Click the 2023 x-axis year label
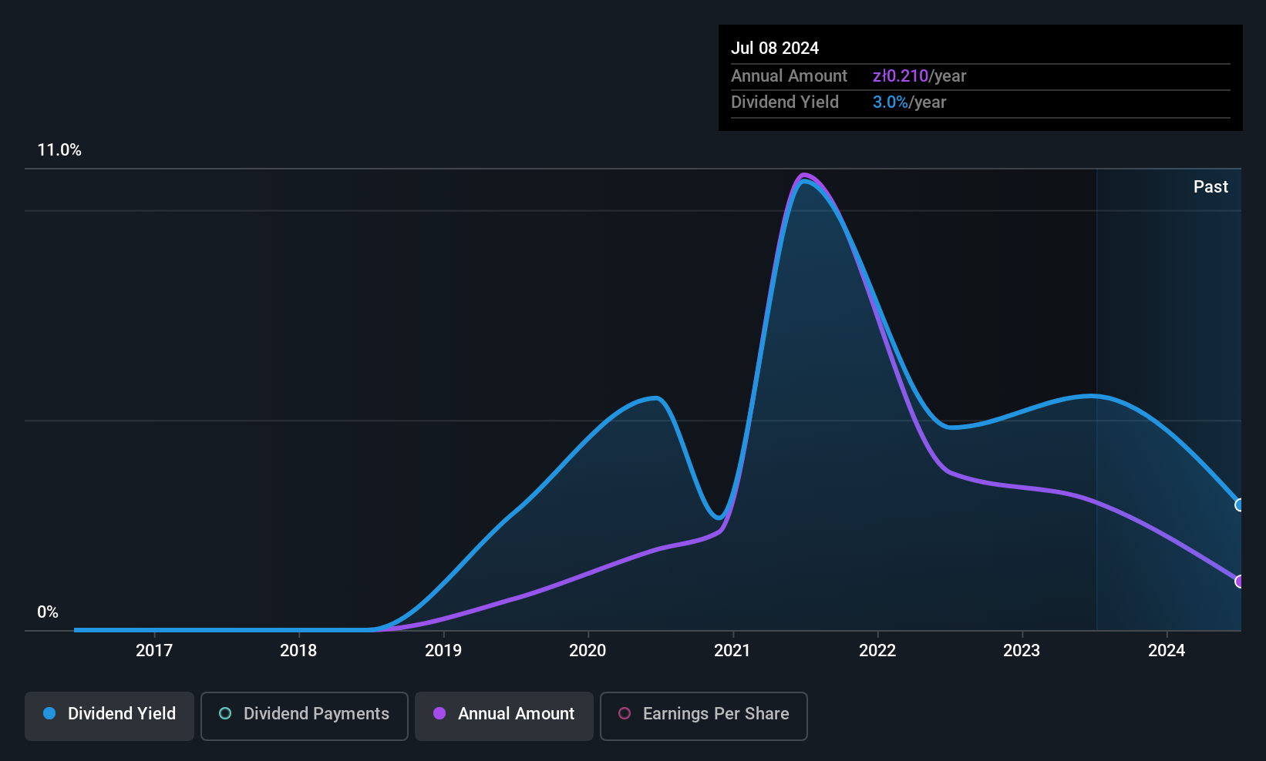Screen dimensions: 1266x761 point(1022,651)
